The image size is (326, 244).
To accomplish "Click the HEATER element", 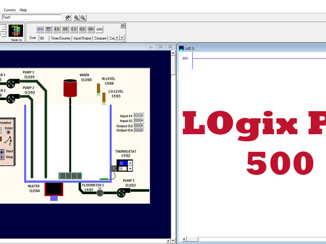I will (54, 189).
